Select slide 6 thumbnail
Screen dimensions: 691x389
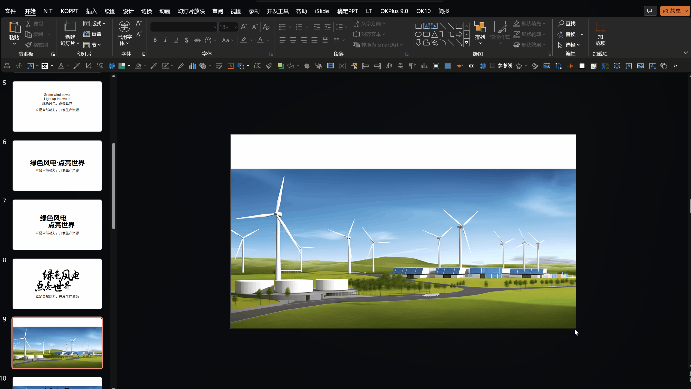point(57,165)
